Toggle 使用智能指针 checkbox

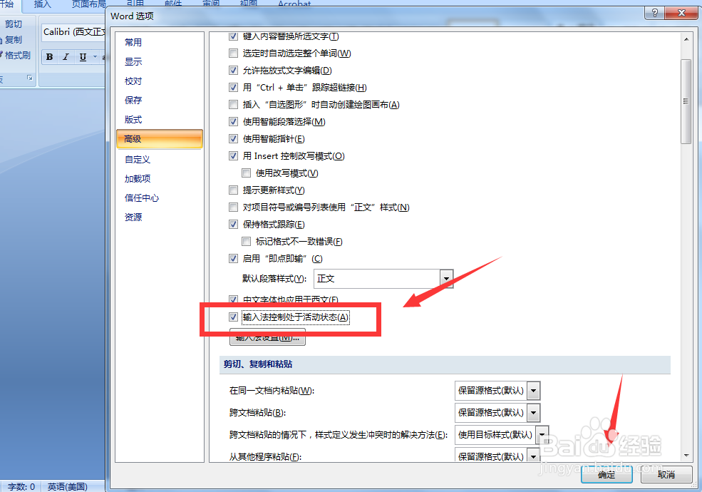click(233, 139)
